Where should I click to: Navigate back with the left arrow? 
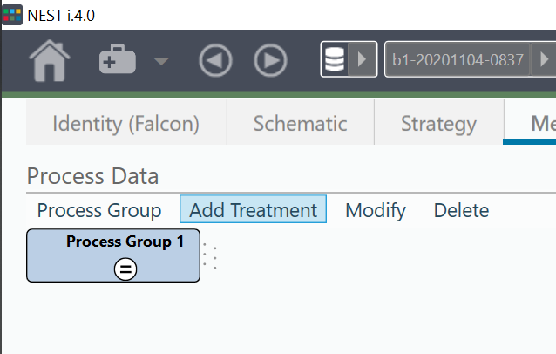pyautogui.click(x=215, y=60)
